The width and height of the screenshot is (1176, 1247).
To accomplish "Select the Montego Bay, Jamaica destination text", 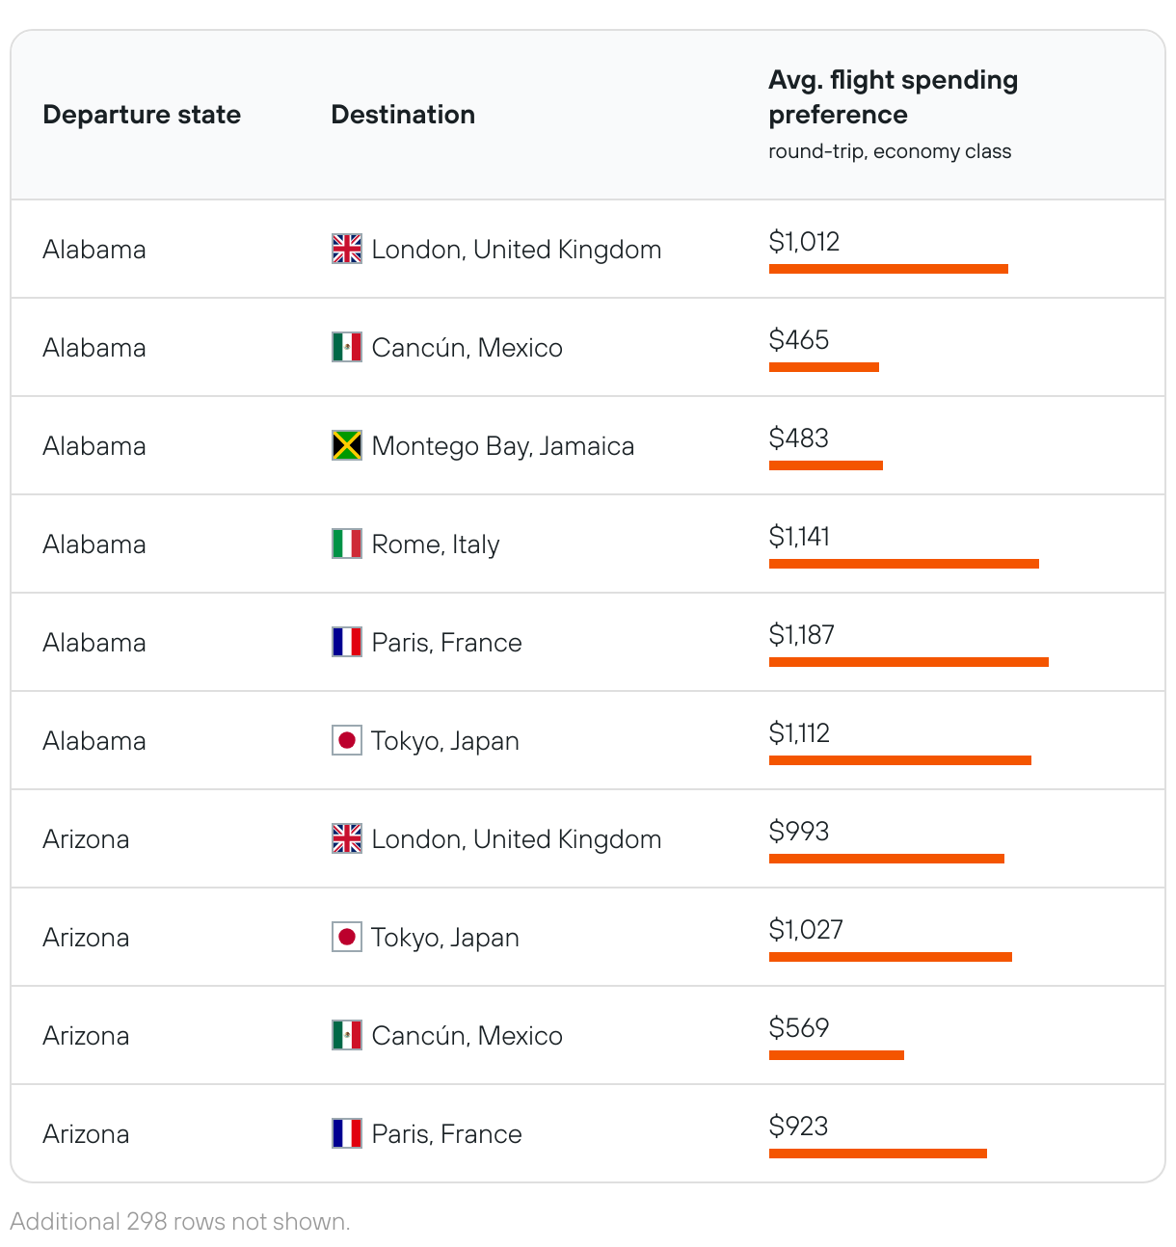I will click(x=503, y=446).
